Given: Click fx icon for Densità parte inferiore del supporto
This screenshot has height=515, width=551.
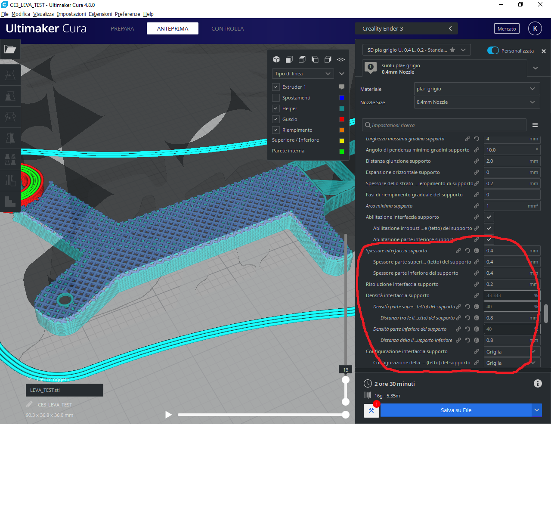Looking at the screenshot, I should click(477, 329).
